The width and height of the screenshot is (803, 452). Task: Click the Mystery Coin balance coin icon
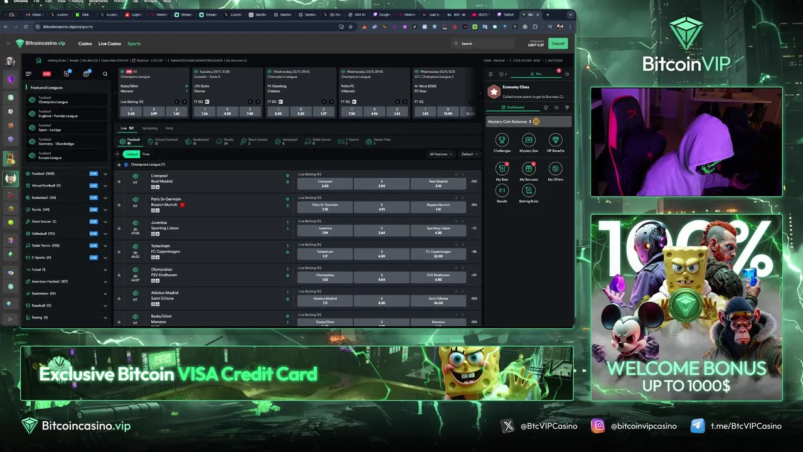coord(536,122)
